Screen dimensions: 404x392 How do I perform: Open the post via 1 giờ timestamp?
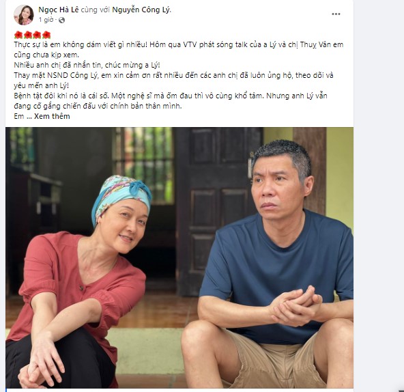46,20
